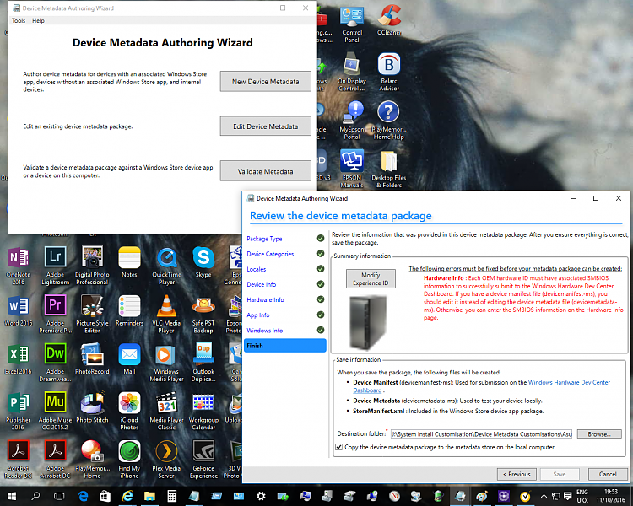The height and width of the screenshot is (506, 633).
Task: Open Adobe Premiere Pro desktop icon
Action: click(x=56, y=314)
